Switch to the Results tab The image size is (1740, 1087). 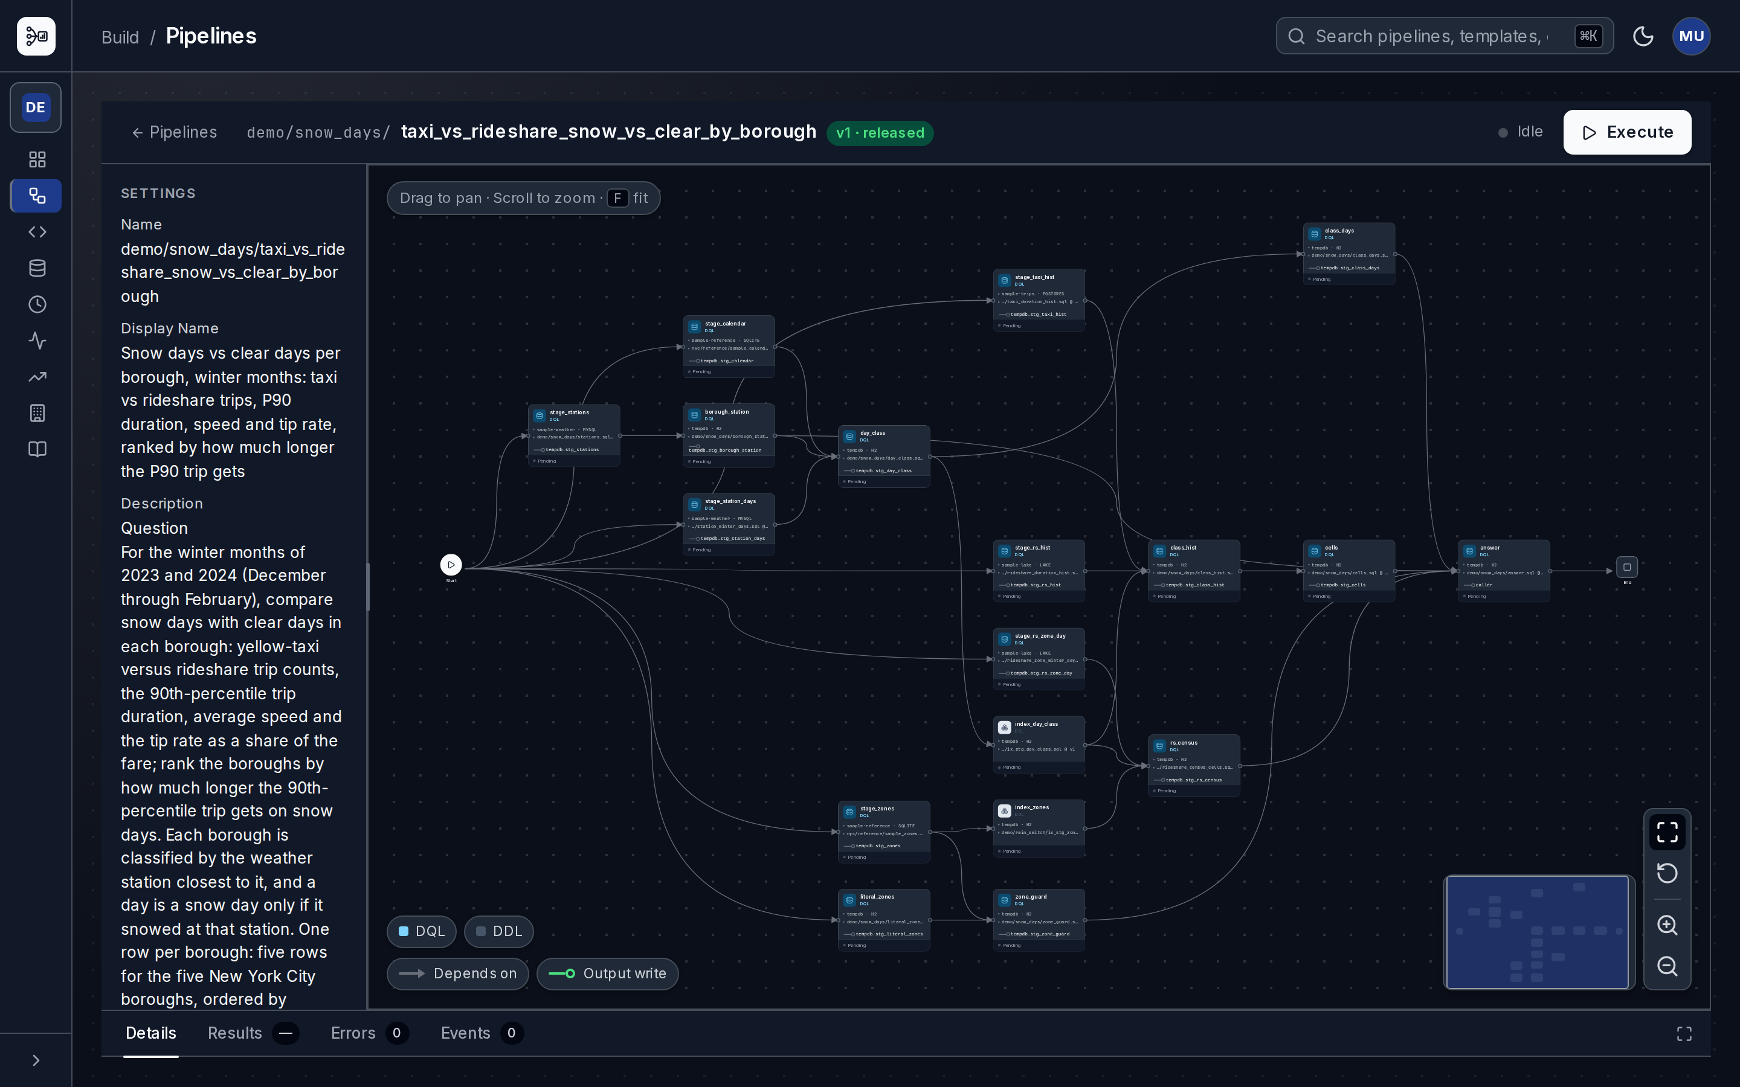(253, 1033)
